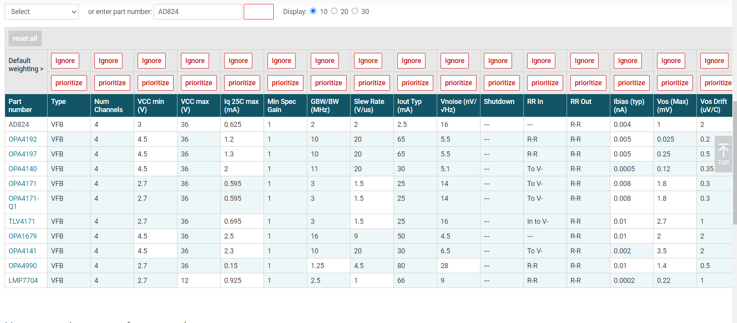Viewport: 737px width, 323px height.
Task: Open the Select manufacturer dropdown
Action: coord(42,12)
